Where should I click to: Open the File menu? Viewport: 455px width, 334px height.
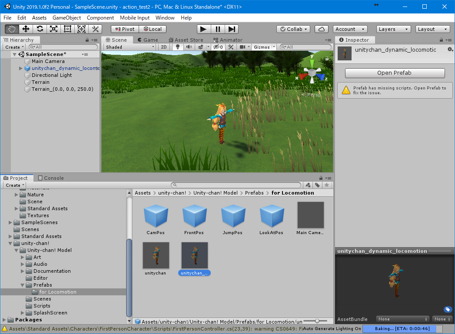pyautogui.click(x=7, y=18)
